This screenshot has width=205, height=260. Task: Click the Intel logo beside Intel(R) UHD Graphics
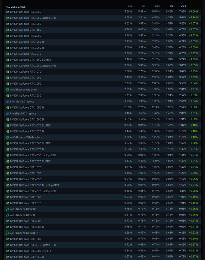point(7,113)
